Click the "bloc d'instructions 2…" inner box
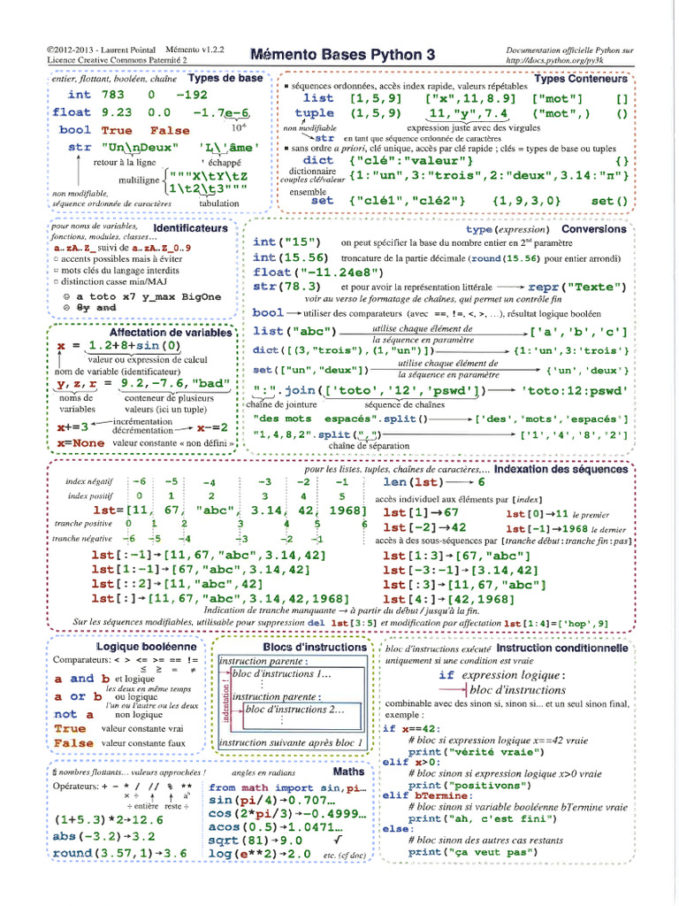This screenshot has width=679, height=906. tap(302, 717)
